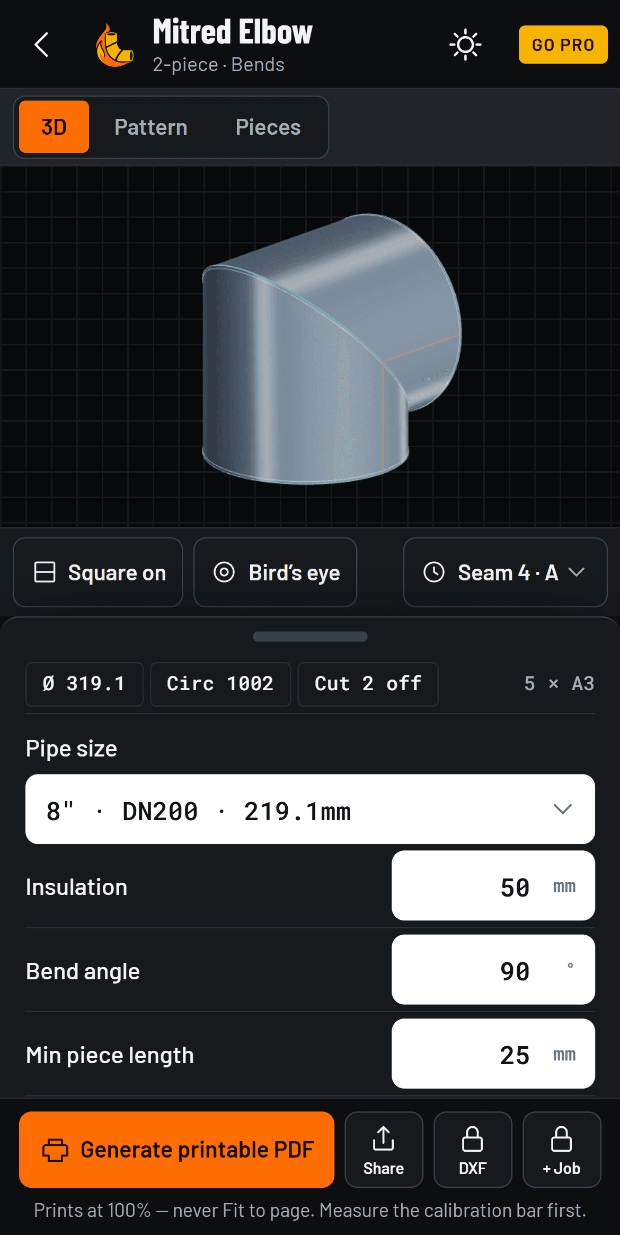
Task: Set view to Bird's eye
Action: pyautogui.click(x=275, y=572)
